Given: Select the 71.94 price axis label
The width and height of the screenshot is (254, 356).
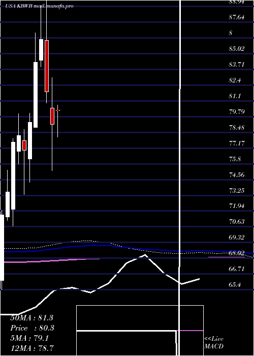Looking at the screenshot, I should pos(237,206).
